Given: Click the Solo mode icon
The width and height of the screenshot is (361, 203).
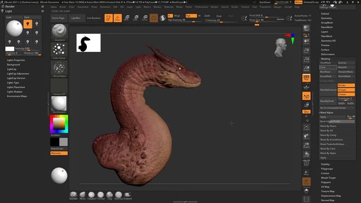Looking at the screenshot, I should (x=306, y=191).
